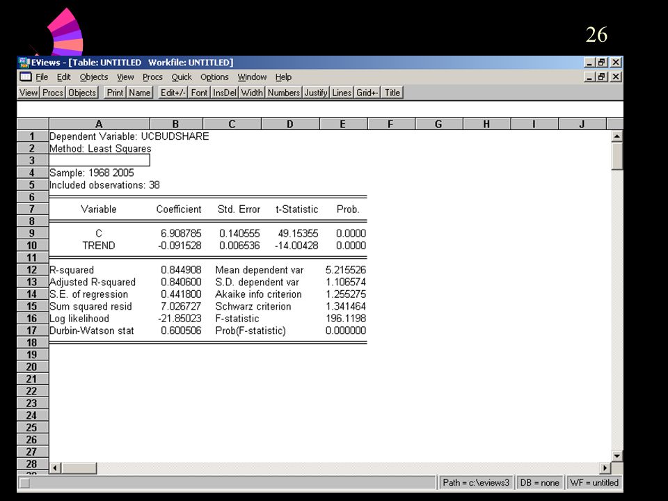The image size is (668, 501).
Task: Open the Procs menu
Action: tap(152, 77)
